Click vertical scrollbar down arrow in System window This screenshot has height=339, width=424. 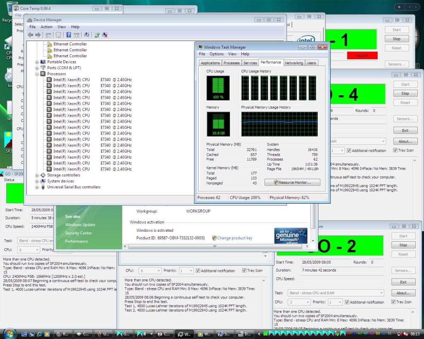(x=313, y=240)
